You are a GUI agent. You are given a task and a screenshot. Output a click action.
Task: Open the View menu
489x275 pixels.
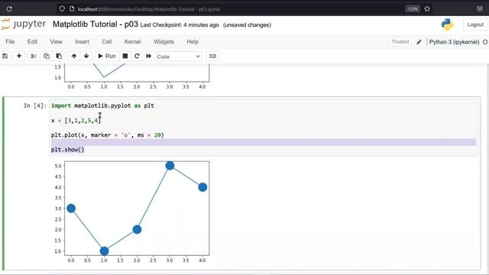(x=56, y=42)
